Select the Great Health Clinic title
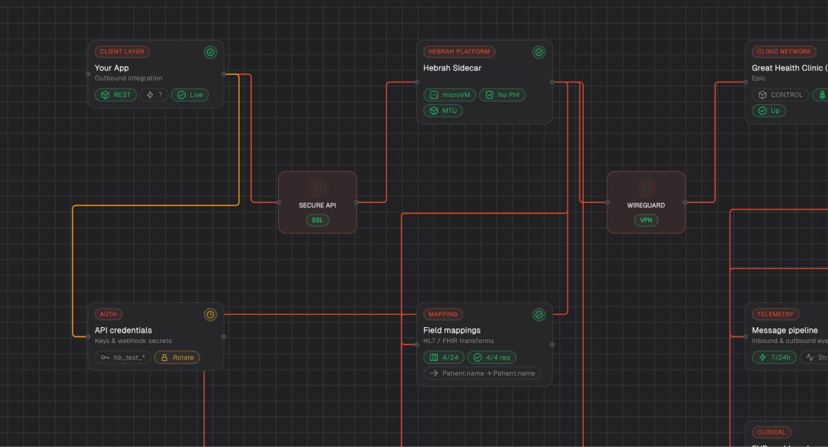The width and height of the screenshot is (828, 447). [x=789, y=68]
